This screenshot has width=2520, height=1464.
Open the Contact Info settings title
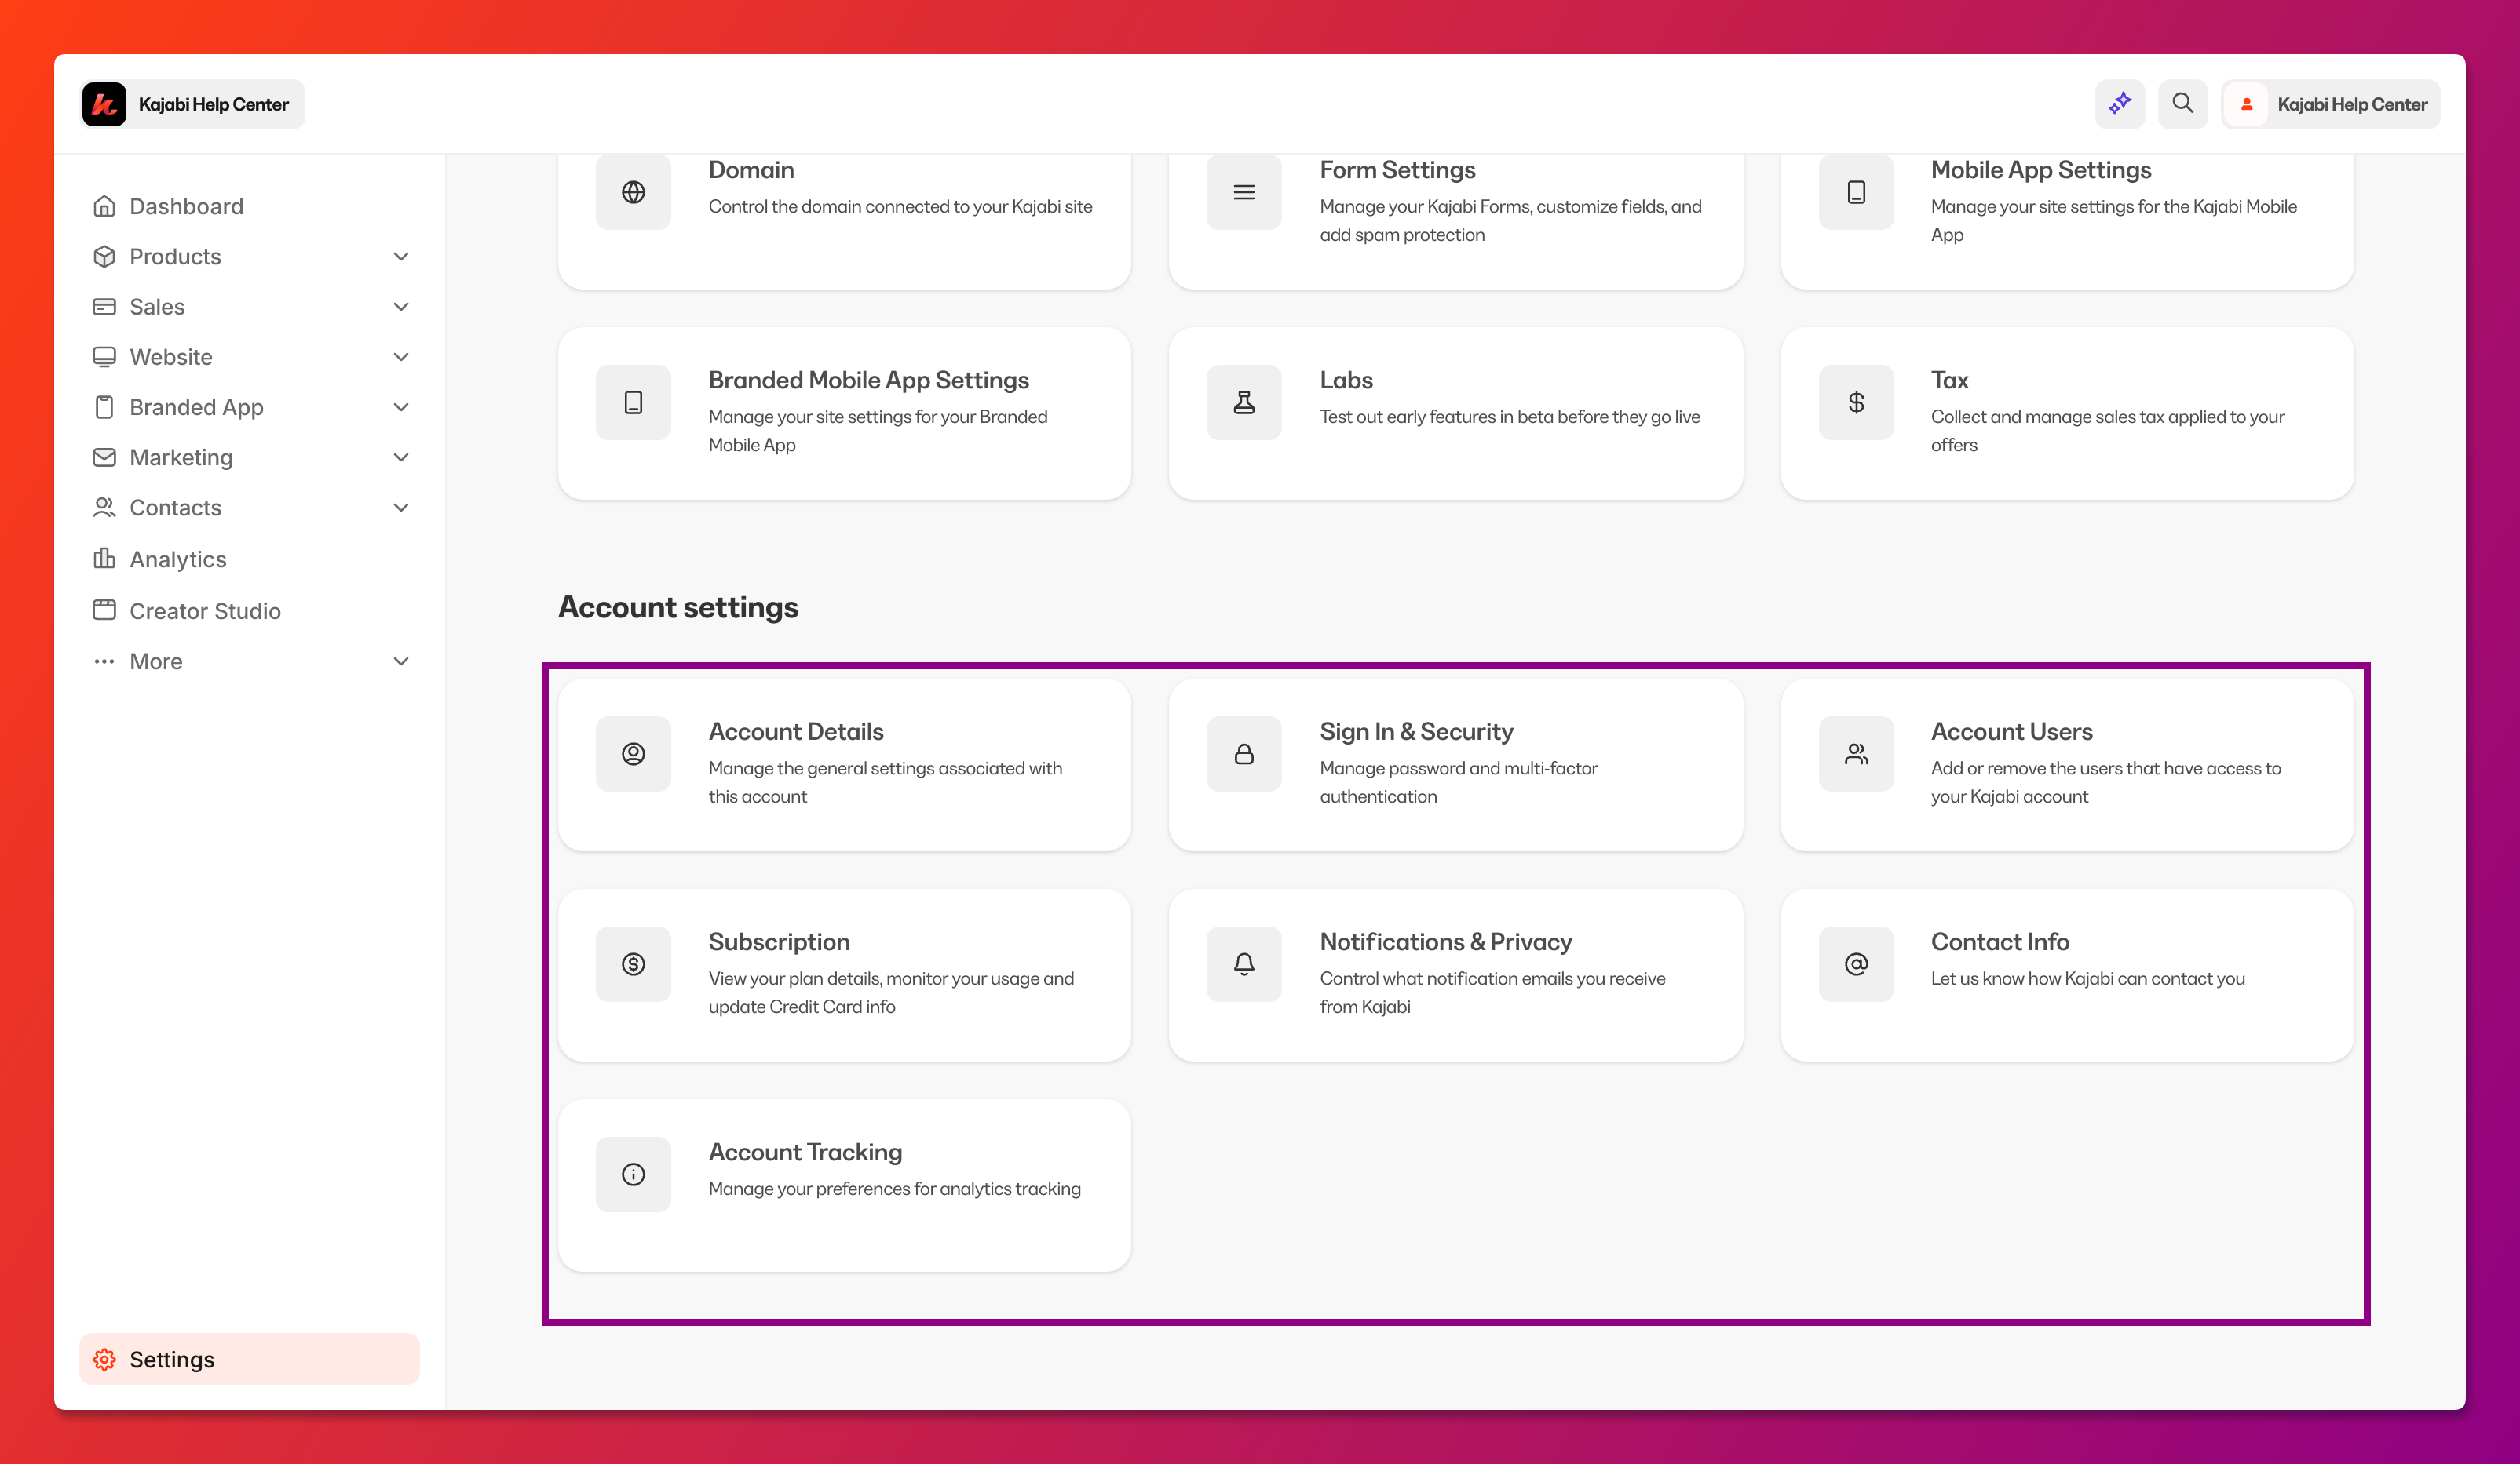2000,941
